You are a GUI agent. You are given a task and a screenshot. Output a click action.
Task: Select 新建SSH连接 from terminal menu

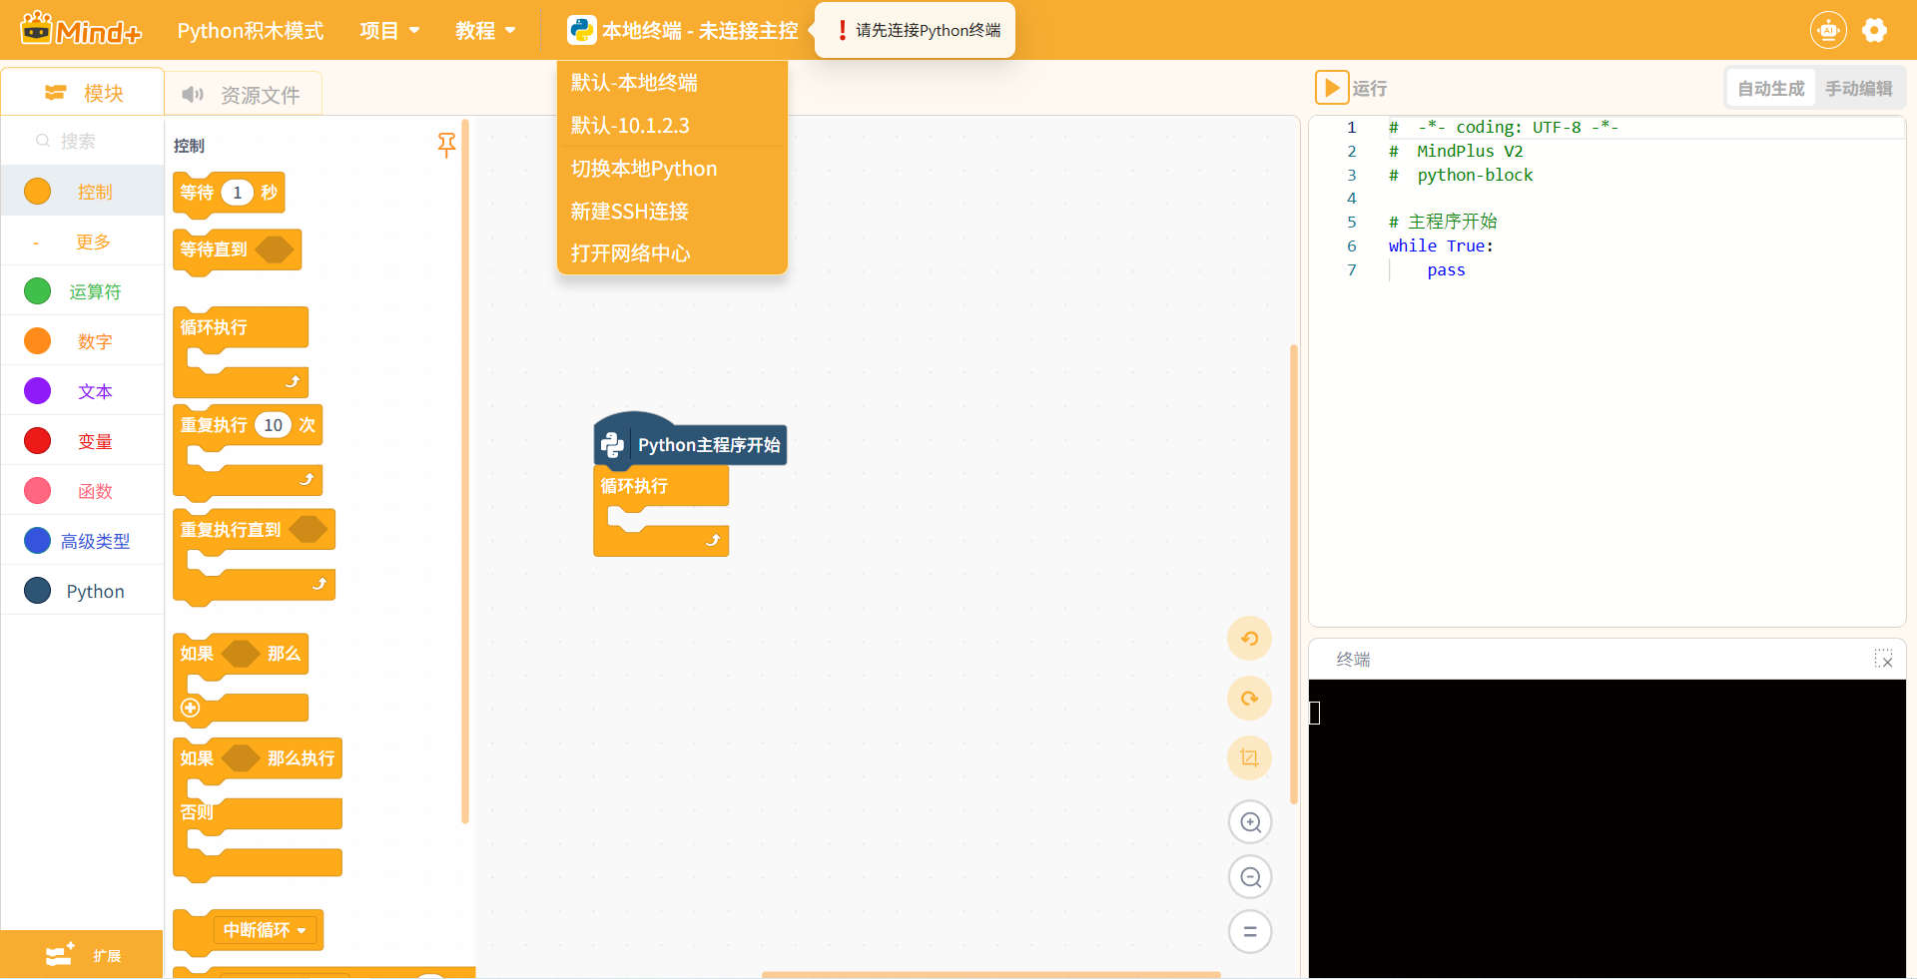point(630,212)
